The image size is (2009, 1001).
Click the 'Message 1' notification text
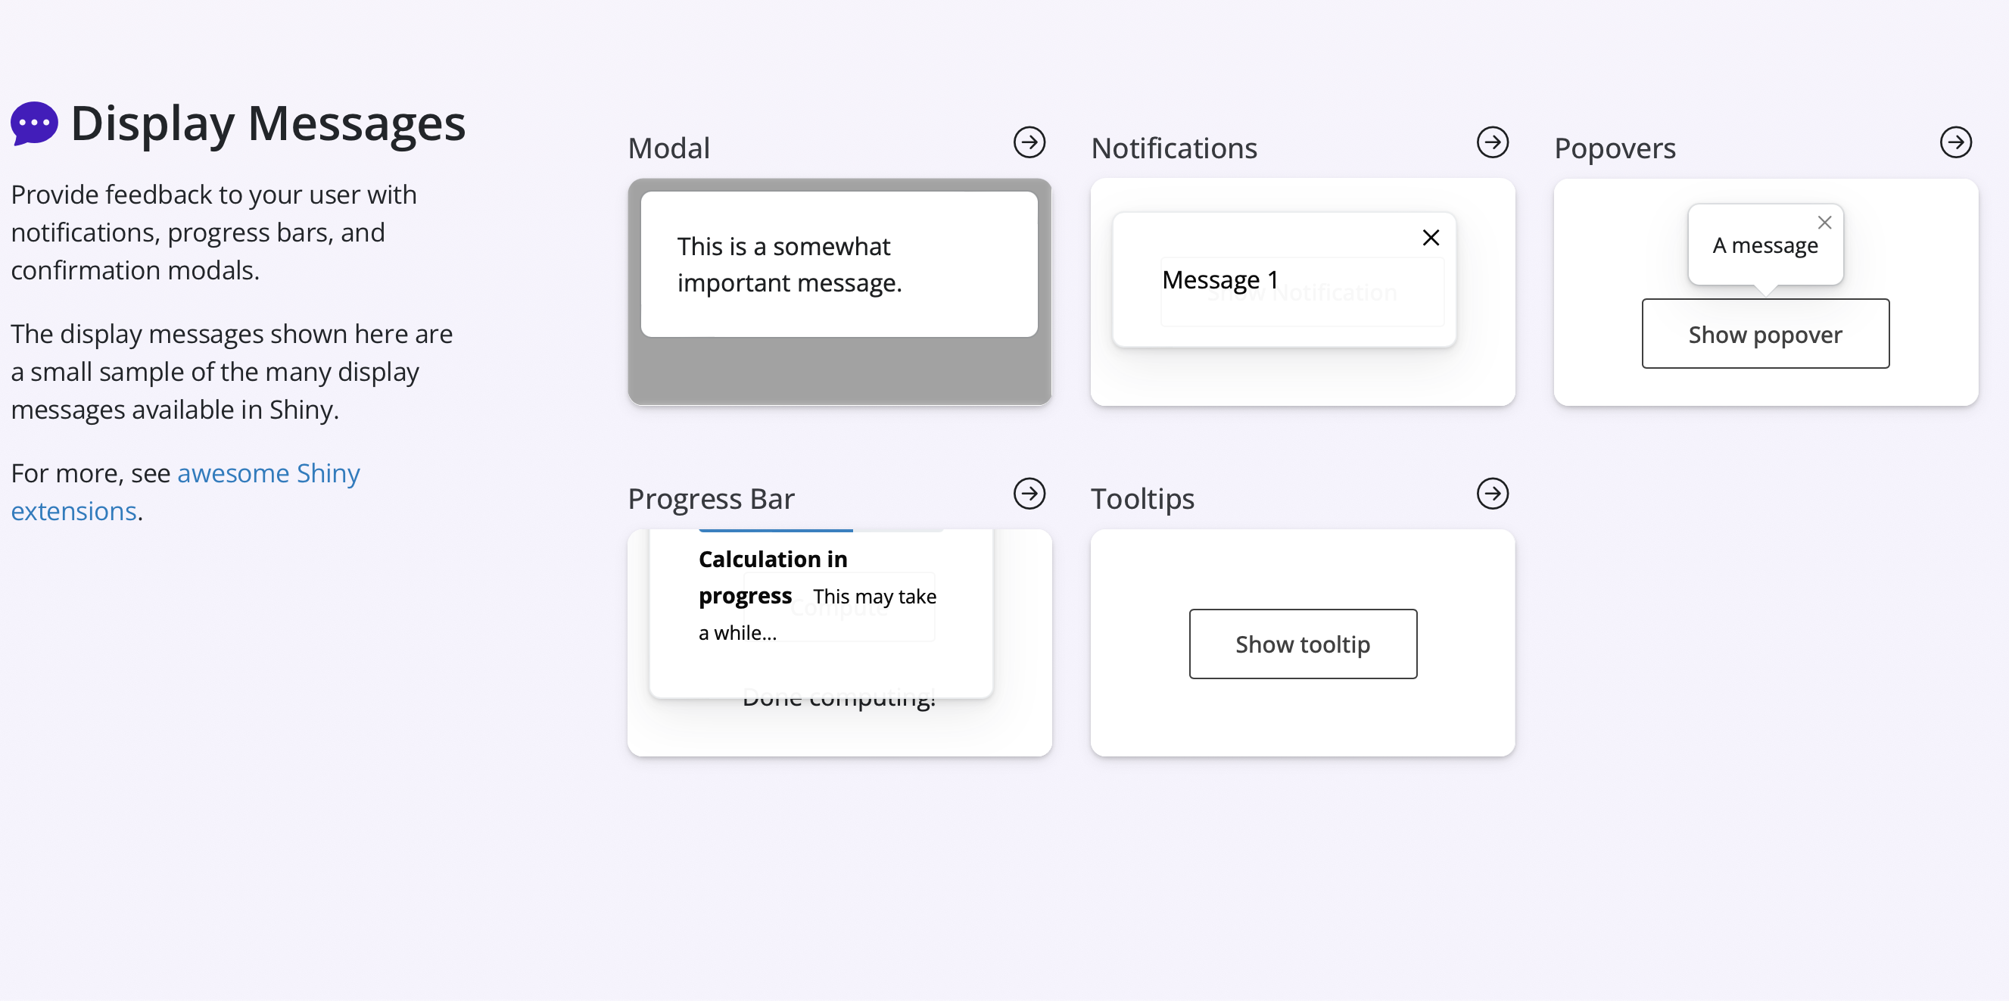point(1219,279)
